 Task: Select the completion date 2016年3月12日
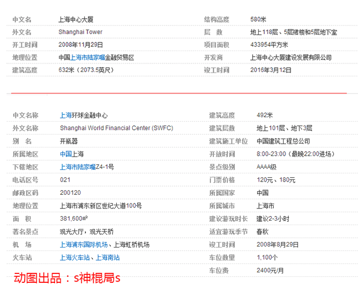pyautogui.click(x=271, y=70)
